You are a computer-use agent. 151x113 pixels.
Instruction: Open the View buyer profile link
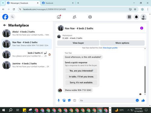tap(110, 48)
